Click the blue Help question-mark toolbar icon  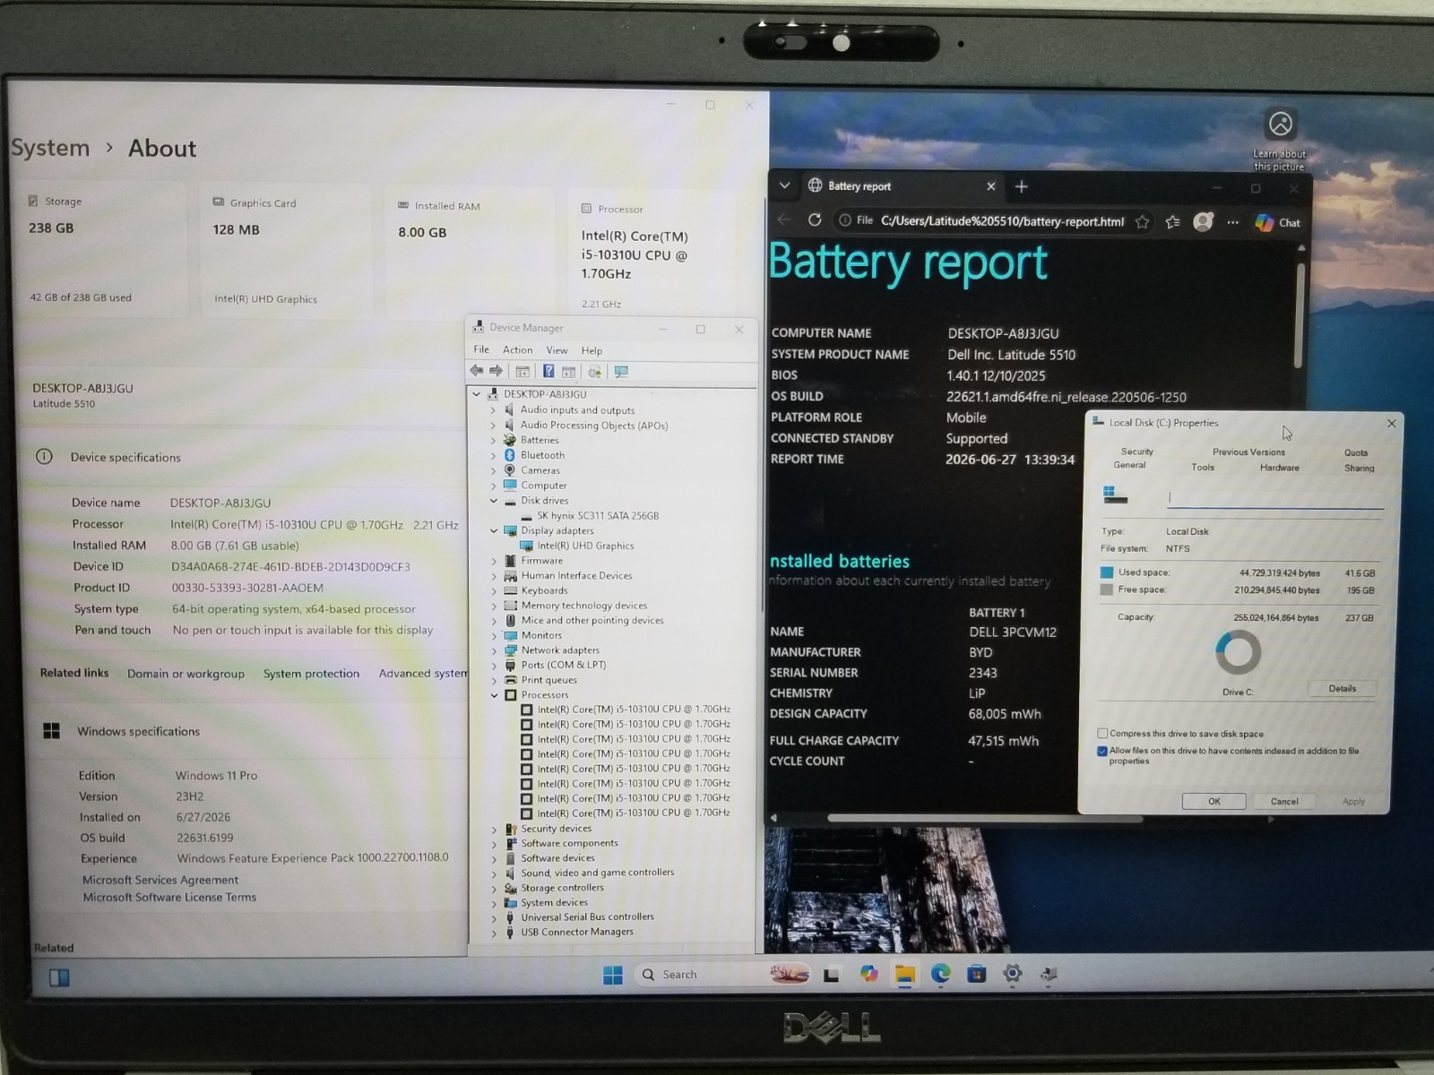549,372
